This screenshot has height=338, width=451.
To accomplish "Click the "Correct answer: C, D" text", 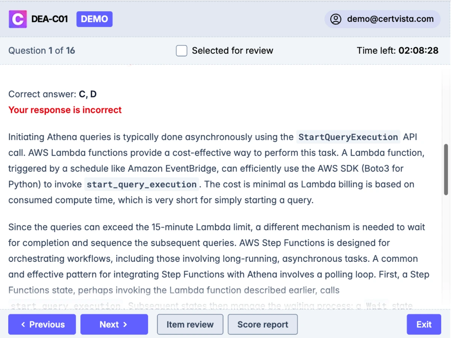I will [x=53, y=94].
